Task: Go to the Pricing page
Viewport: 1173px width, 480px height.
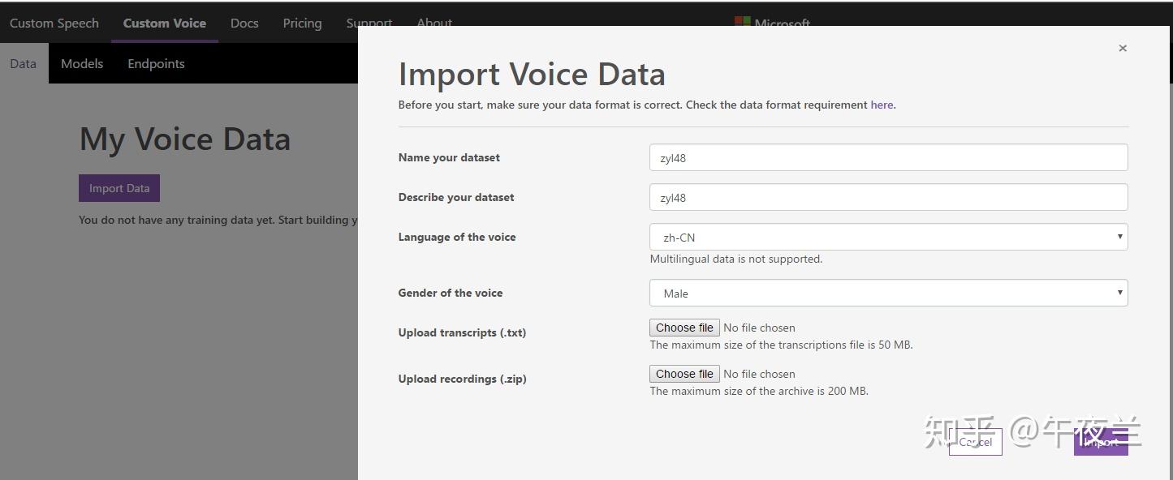Action: (302, 23)
